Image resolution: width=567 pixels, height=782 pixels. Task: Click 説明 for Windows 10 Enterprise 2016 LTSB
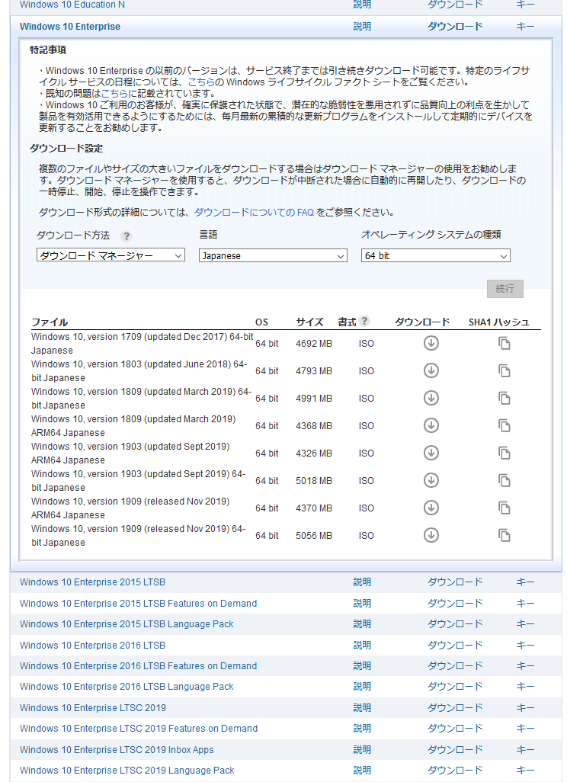pyautogui.click(x=362, y=646)
